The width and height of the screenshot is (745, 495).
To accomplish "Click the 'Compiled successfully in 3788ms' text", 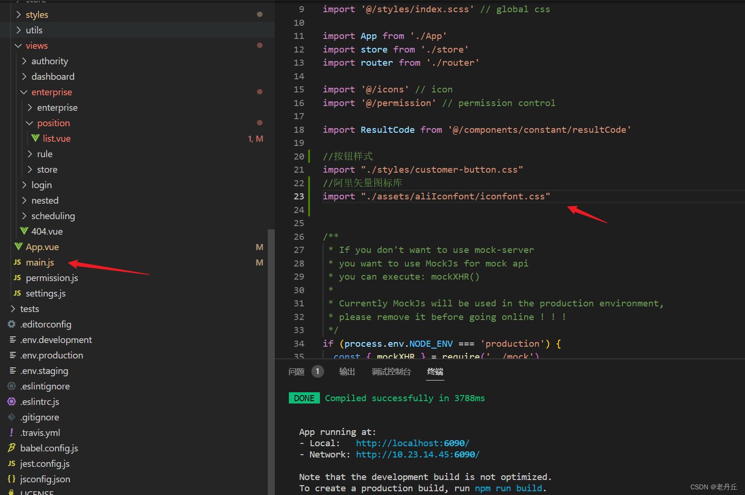I will (x=405, y=398).
